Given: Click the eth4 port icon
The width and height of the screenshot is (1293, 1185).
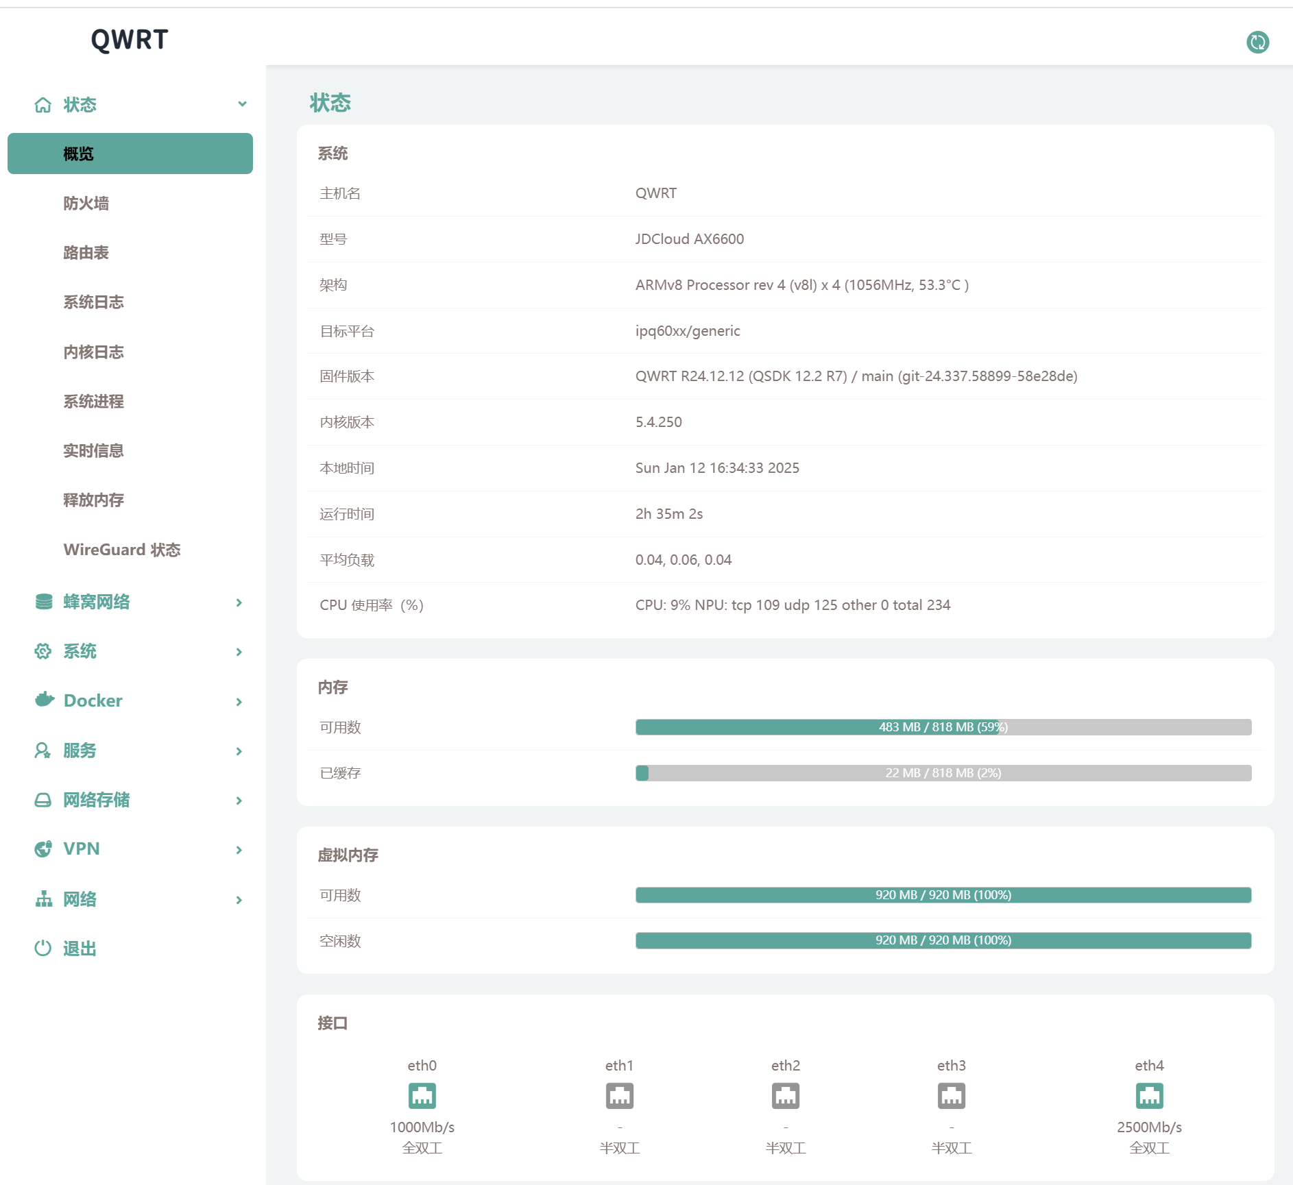Looking at the screenshot, I should [x=1149, y=1095].
